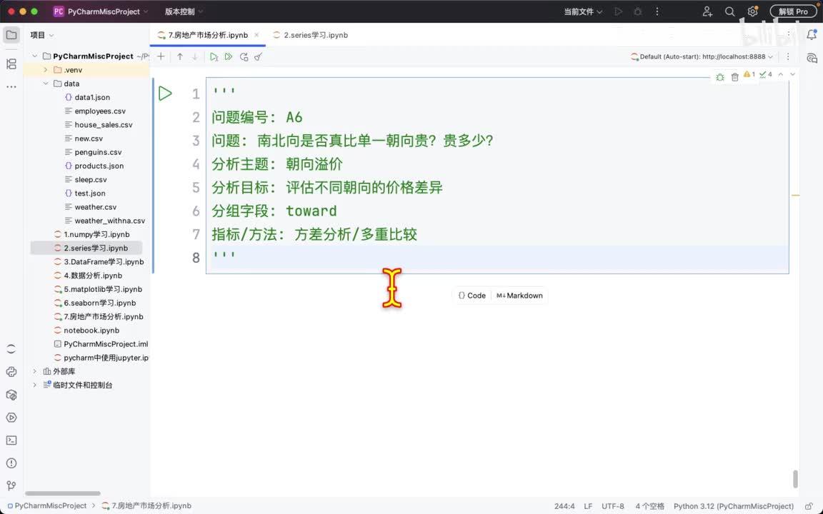Show more tool windows ellipsis
This screenshot has width=823, height=514.
(11, 86)
